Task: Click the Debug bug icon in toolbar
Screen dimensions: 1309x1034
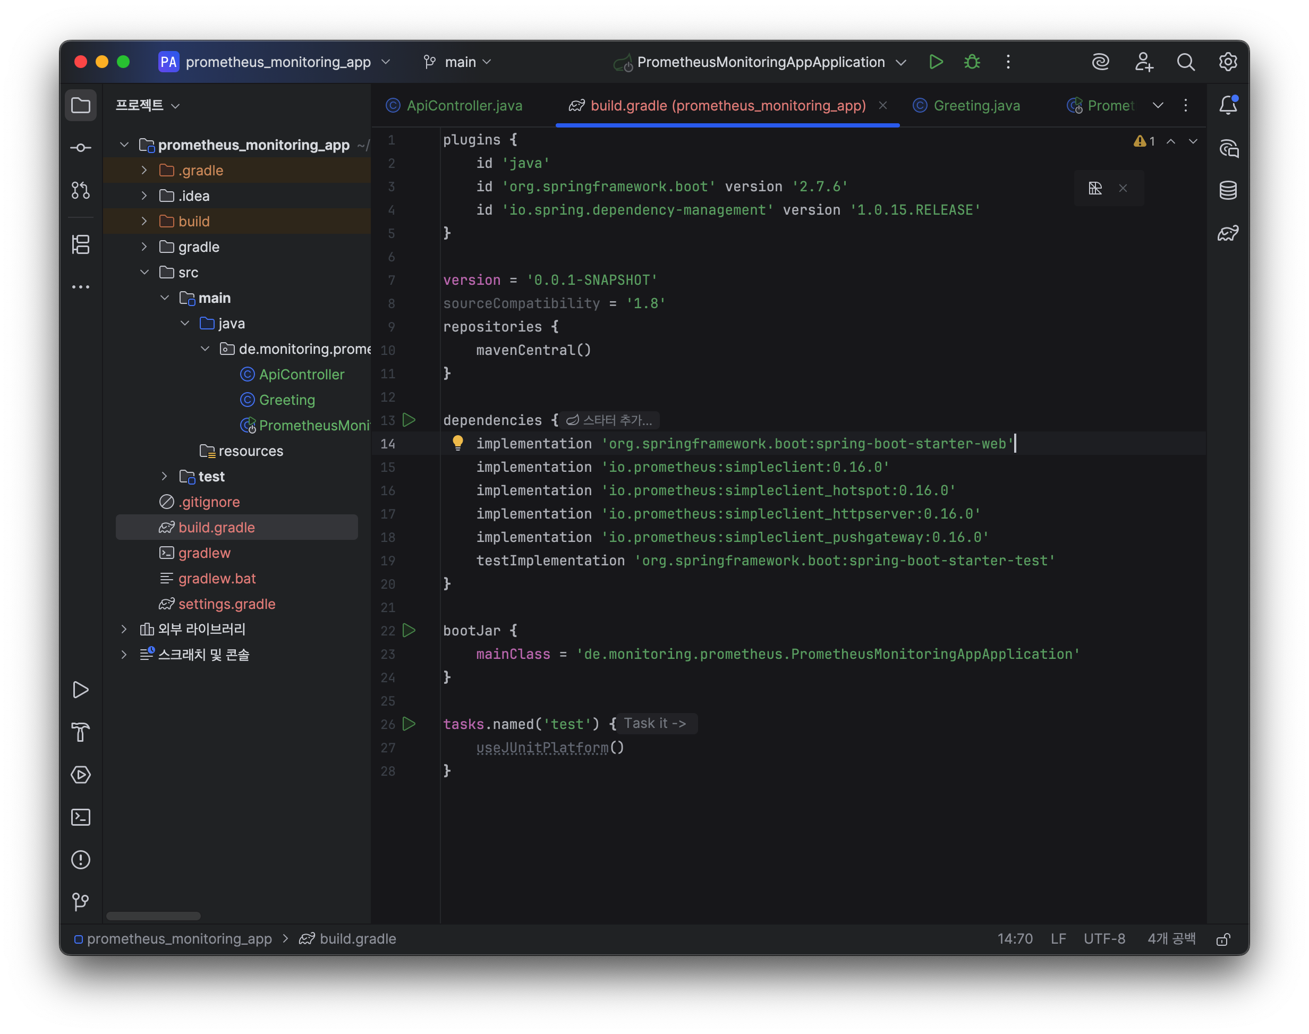Action: pyautogui.click(x=972, y=62)
